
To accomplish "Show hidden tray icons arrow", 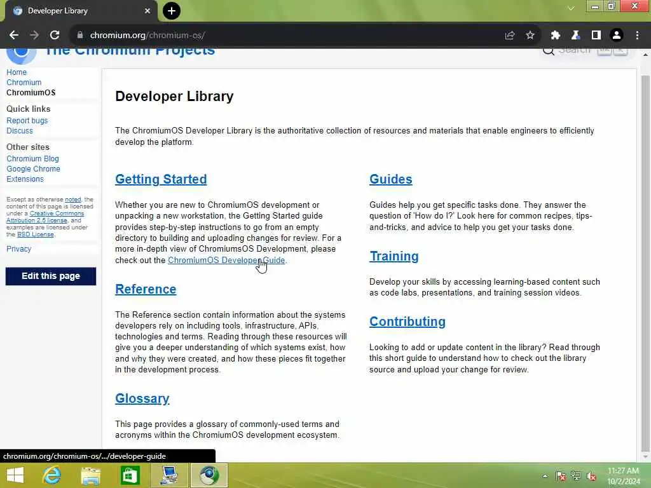I will (x=545, y=476).
